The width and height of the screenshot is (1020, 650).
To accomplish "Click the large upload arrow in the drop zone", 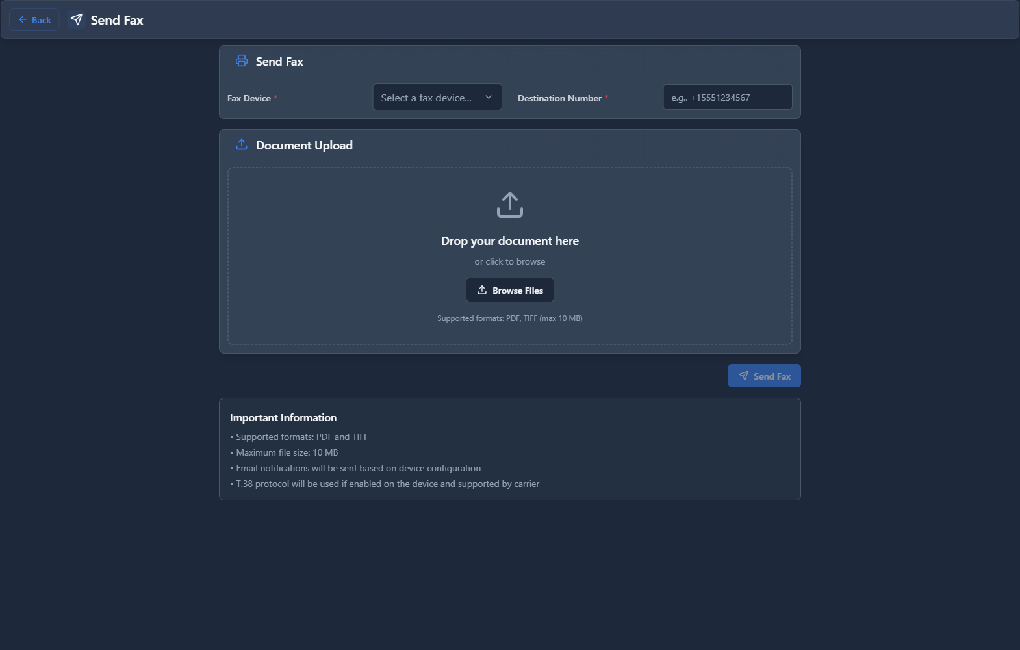I will pyautogui.click(x=510, y=205).
